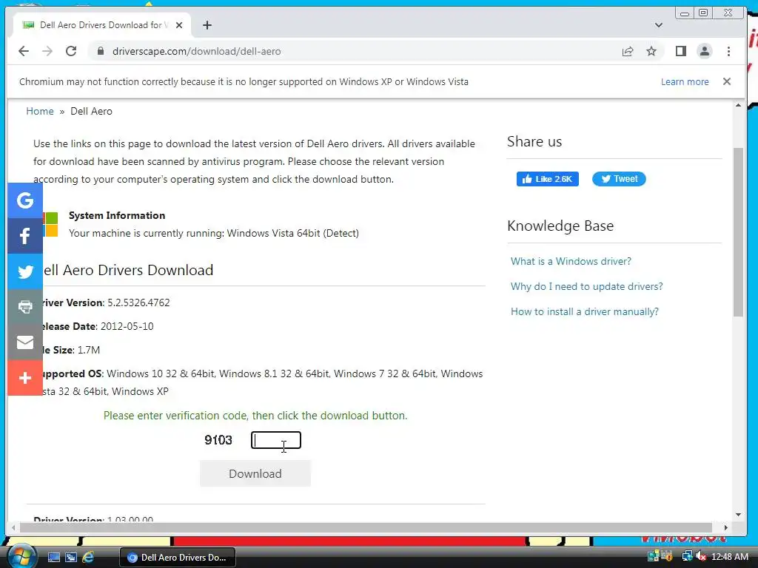758x568 pixels.
Task: Expand the tab search chevron
Action: tap(658, 25)
